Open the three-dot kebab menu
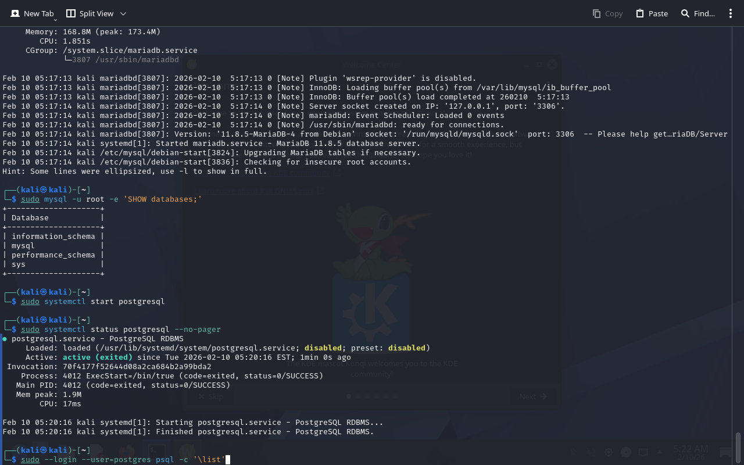 click(731, 13)
